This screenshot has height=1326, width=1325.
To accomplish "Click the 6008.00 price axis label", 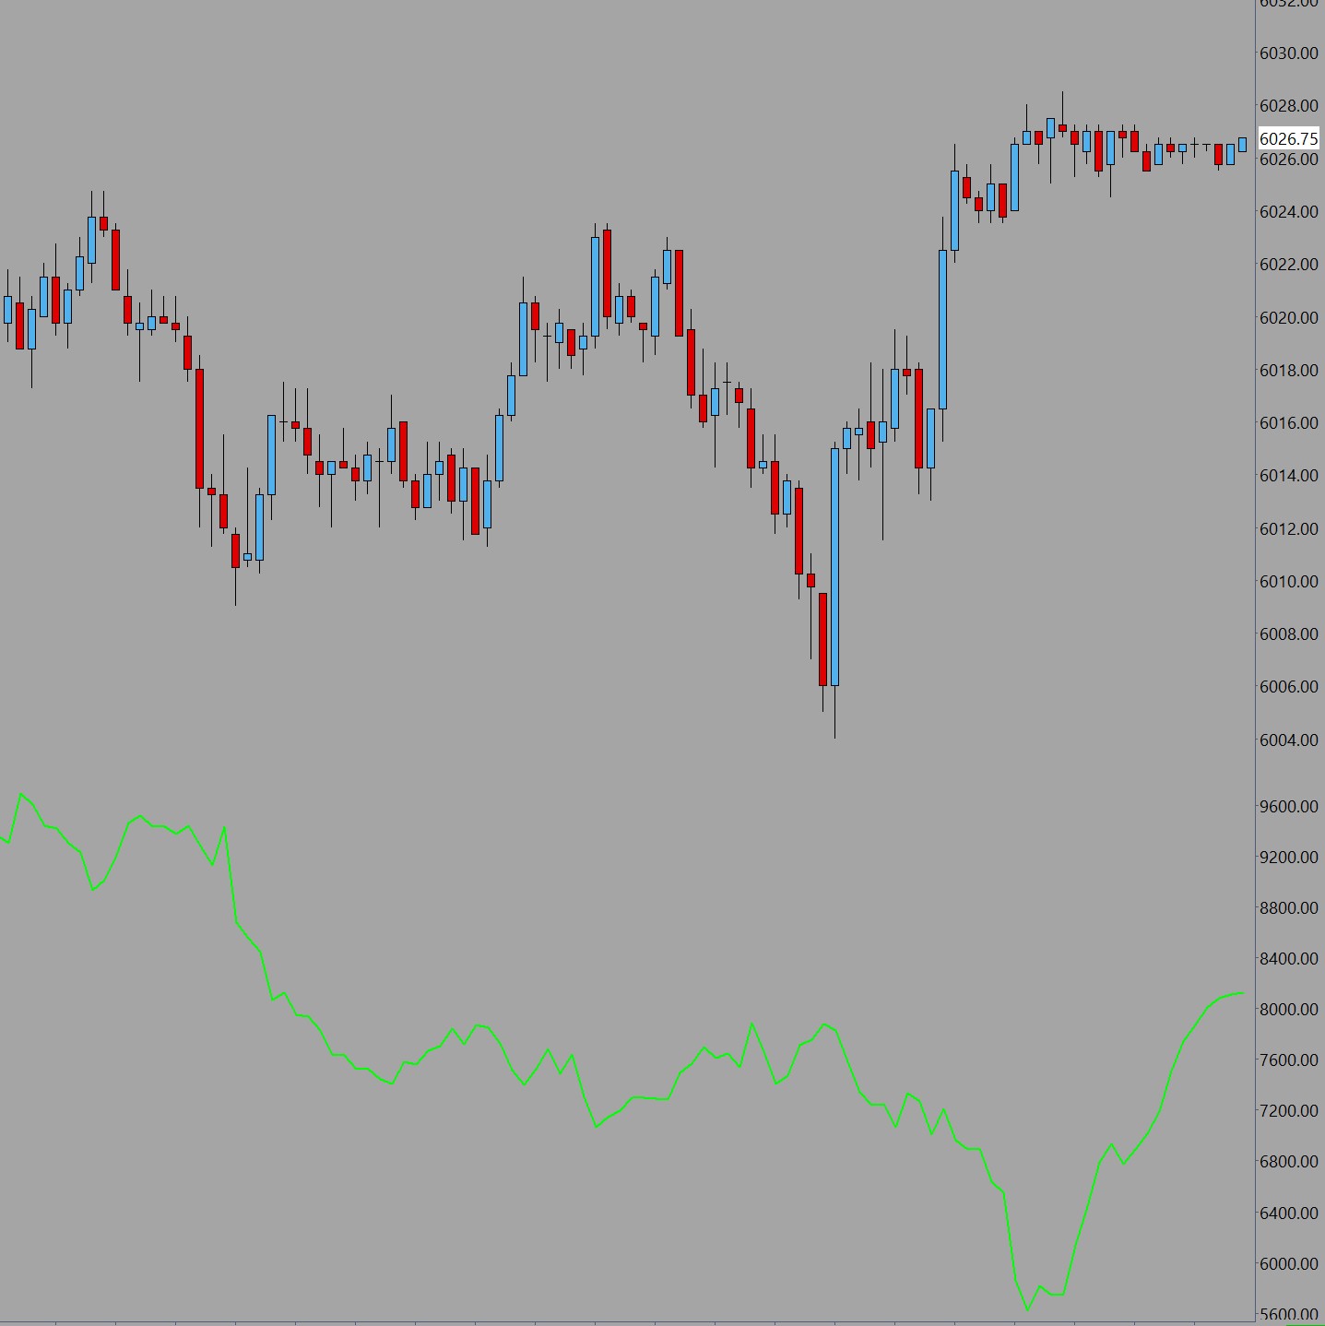I will 1289,634.
